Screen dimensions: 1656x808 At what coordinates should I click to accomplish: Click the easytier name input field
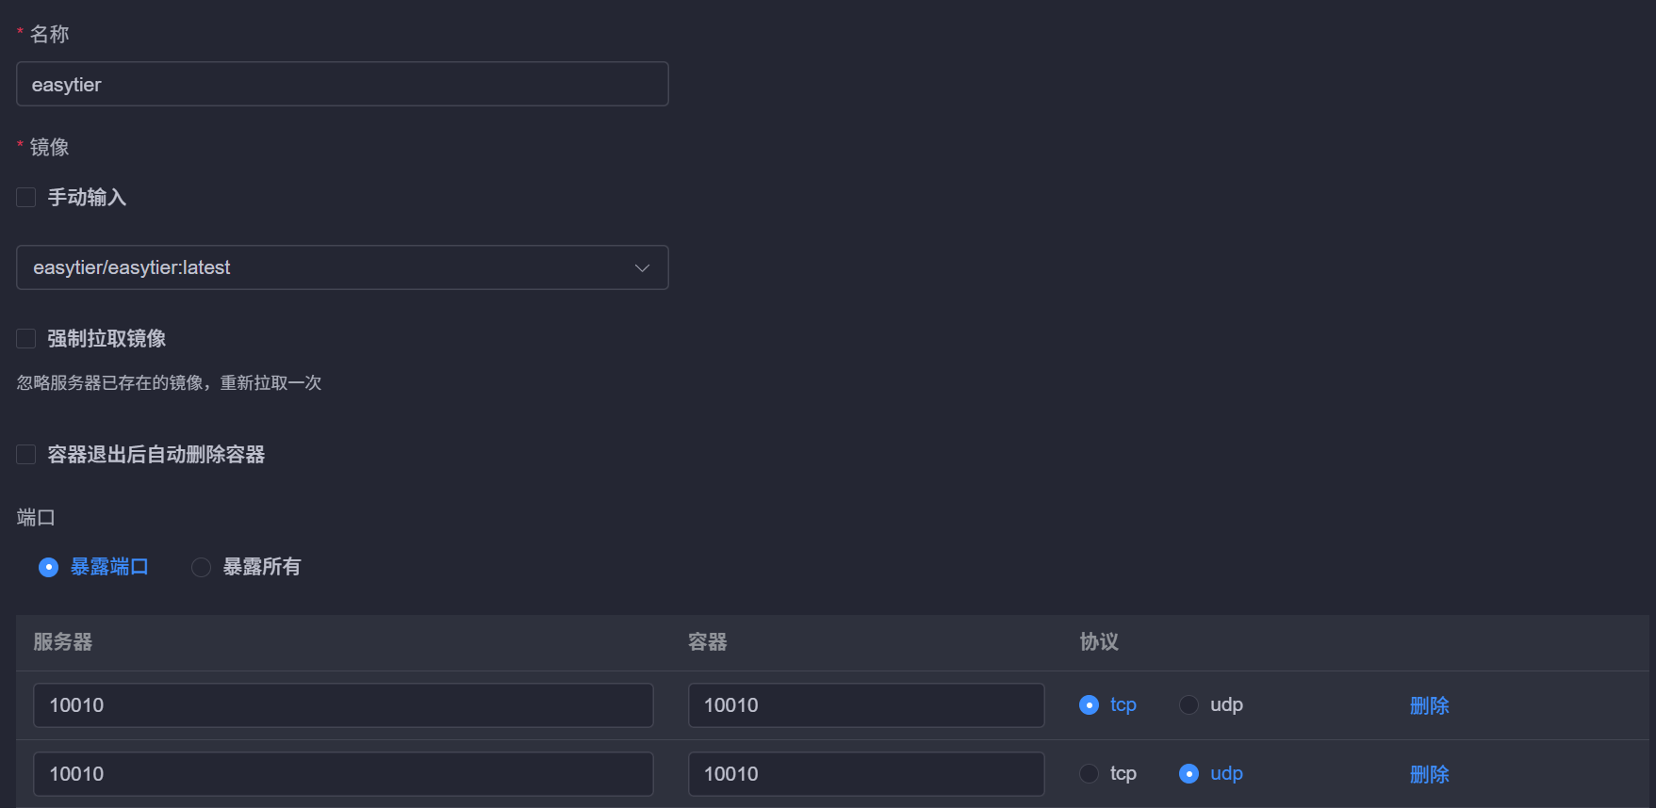(x=341, y=85)
